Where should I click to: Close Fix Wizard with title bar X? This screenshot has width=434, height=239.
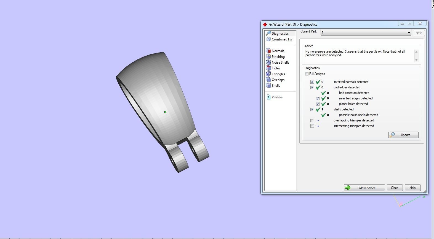coord(420,24)
